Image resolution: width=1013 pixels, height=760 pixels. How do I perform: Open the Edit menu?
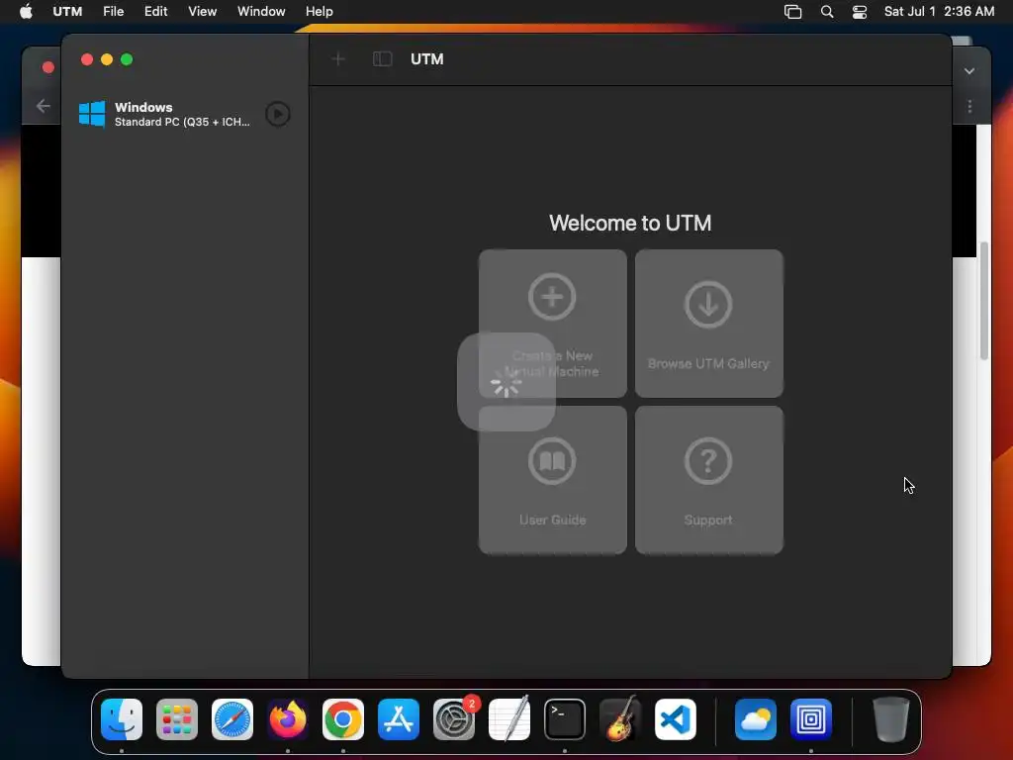click(155, 12)
